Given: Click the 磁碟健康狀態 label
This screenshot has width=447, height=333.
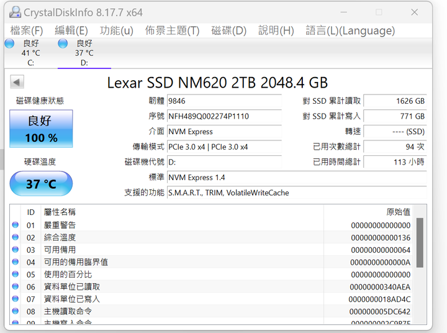Looking at the screenshot, I should pyautogui.click(x=40, y=101).
